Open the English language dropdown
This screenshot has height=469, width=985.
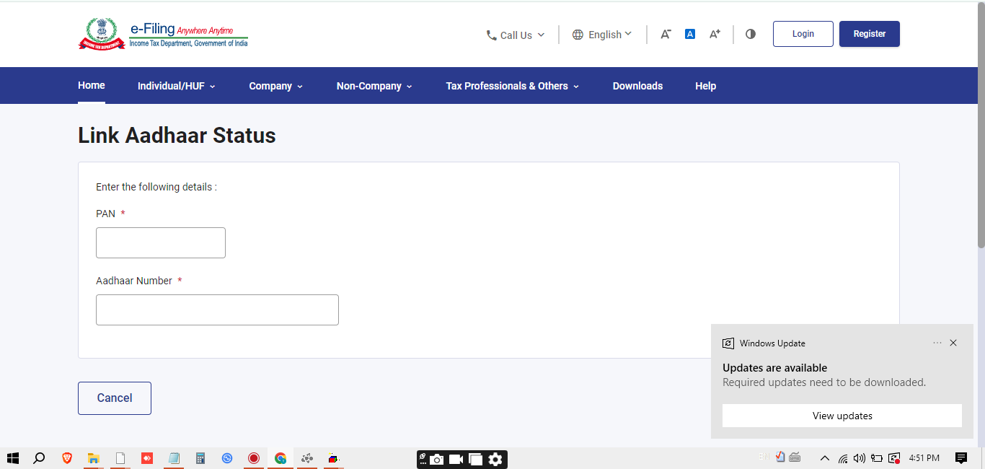pos(602,35)
